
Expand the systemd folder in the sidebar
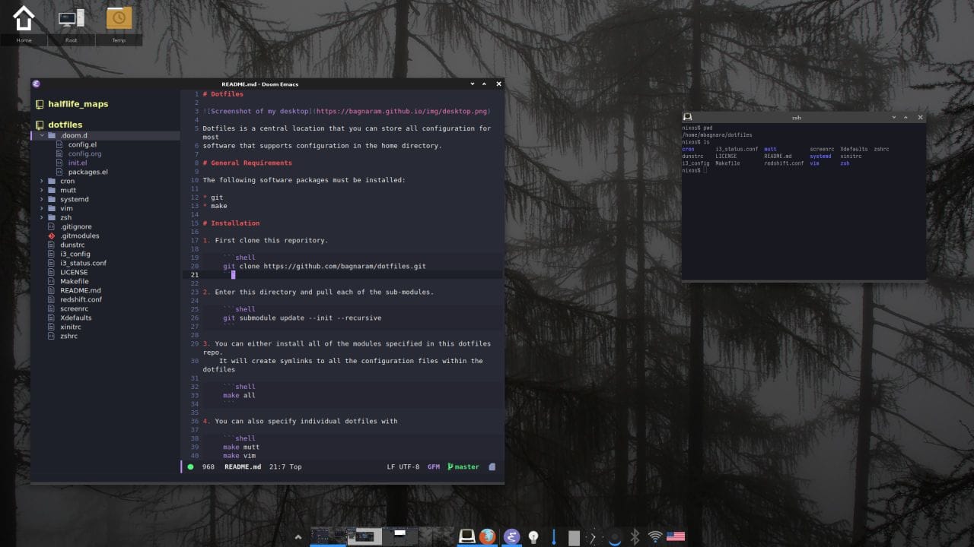click(x=42, y=199)
